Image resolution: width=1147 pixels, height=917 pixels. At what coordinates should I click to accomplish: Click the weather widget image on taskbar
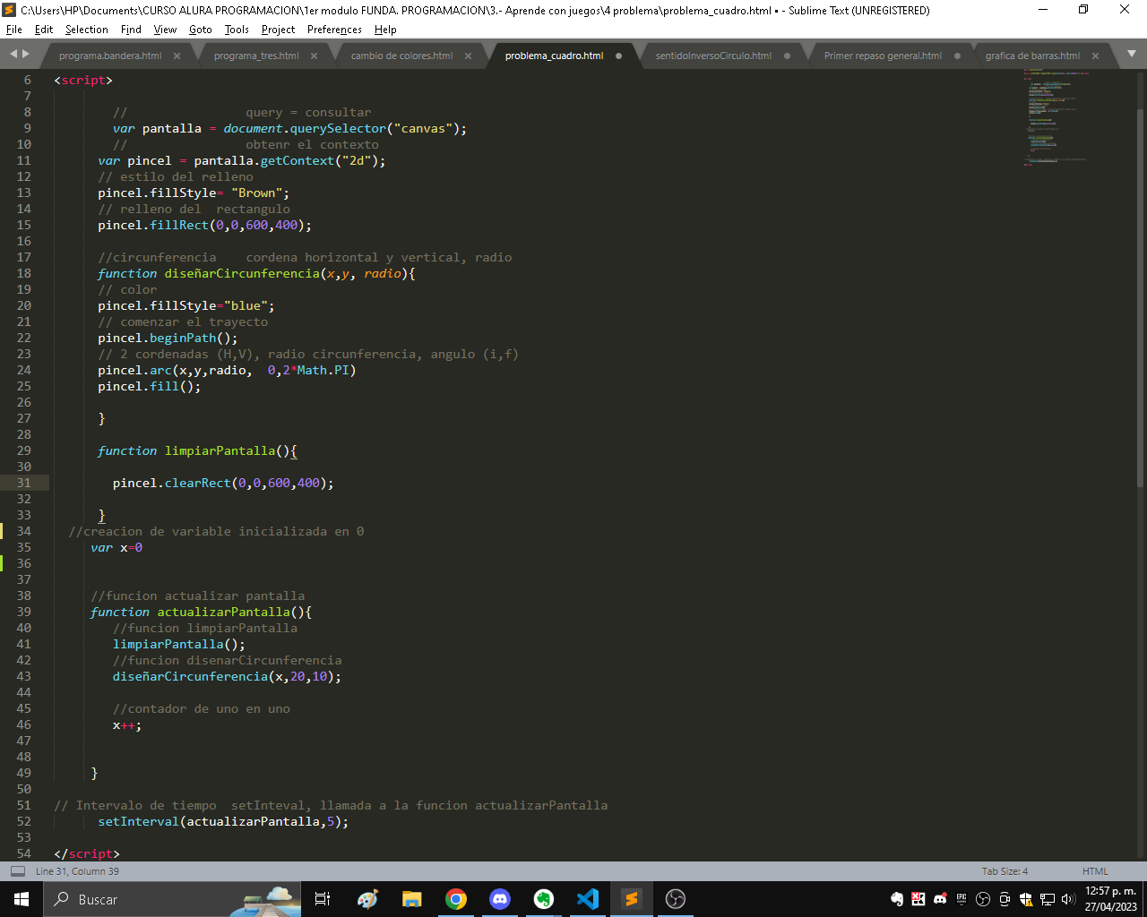265,900
